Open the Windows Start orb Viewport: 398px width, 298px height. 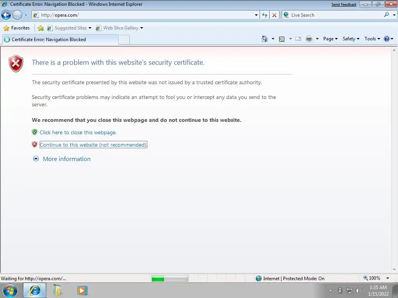coord(10,291)
